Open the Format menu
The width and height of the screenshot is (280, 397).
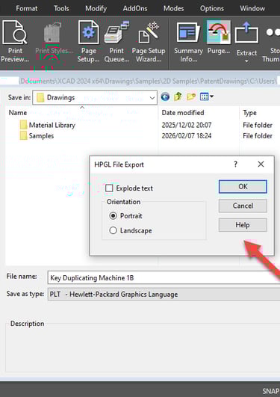tap(27, 8)
